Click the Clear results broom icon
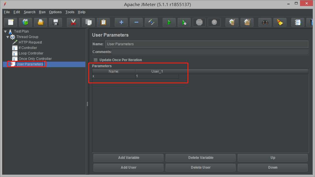The image size is (315, 177). click(232, 22)
